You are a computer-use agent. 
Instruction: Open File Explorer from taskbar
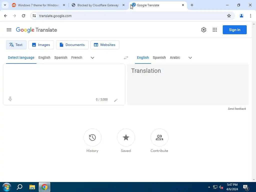coord(32,187)
